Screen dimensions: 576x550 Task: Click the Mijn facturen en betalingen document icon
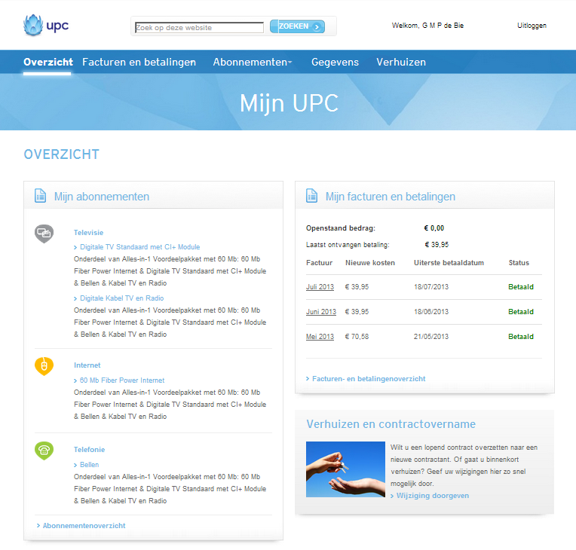(x=312, y=196)
